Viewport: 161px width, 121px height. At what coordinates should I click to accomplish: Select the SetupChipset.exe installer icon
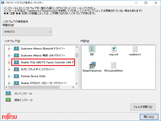pyautogui.click(x=92, y=65)
